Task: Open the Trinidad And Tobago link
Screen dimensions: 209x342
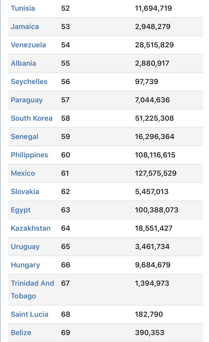Action: tap(32, 289)
